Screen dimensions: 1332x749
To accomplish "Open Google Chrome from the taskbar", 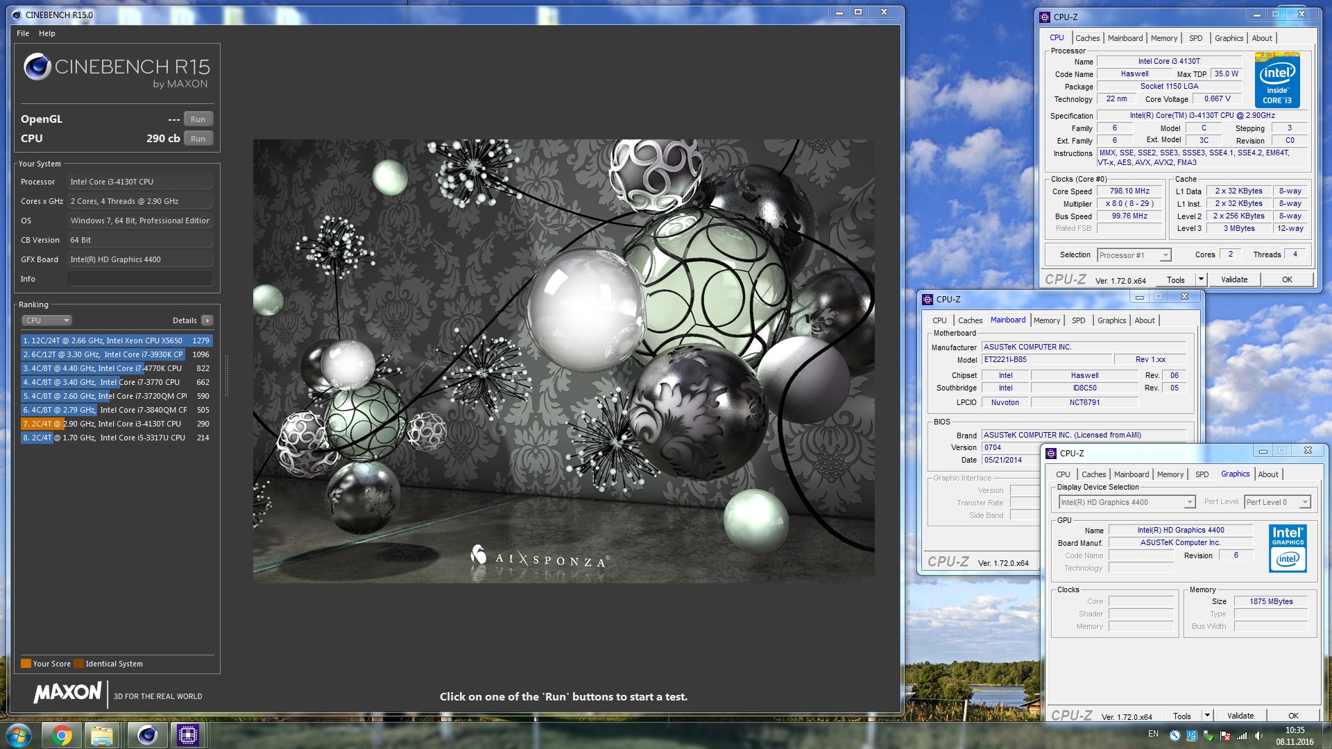I will (x=61, y=735).
